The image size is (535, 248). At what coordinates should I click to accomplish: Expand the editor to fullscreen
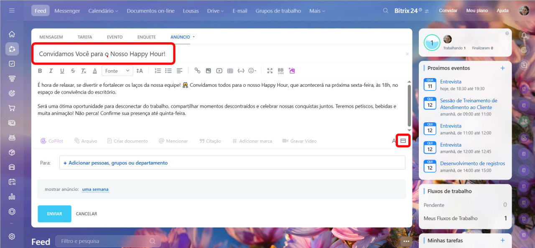coord(270,71)
